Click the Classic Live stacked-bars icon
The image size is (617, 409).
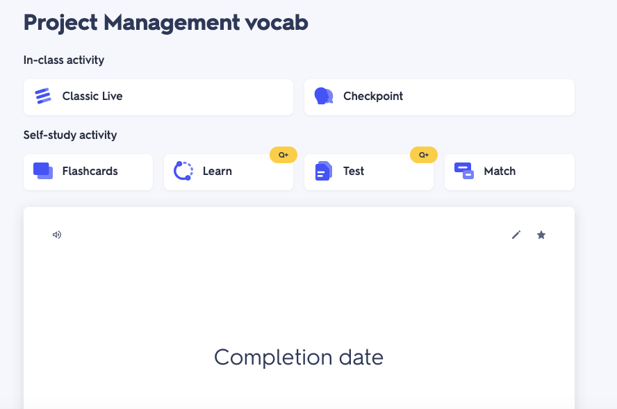pos(43,96)
